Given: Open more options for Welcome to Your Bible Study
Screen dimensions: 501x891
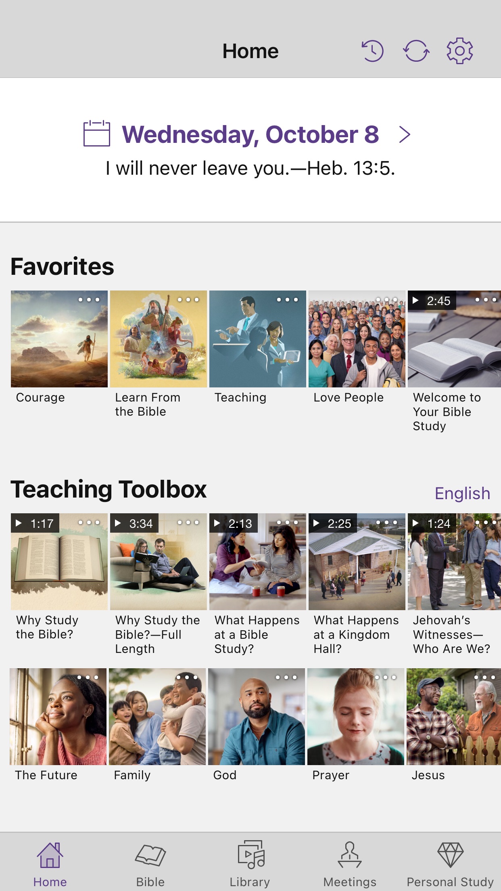Looking at the screenshot, I should (x=486, y=300).
